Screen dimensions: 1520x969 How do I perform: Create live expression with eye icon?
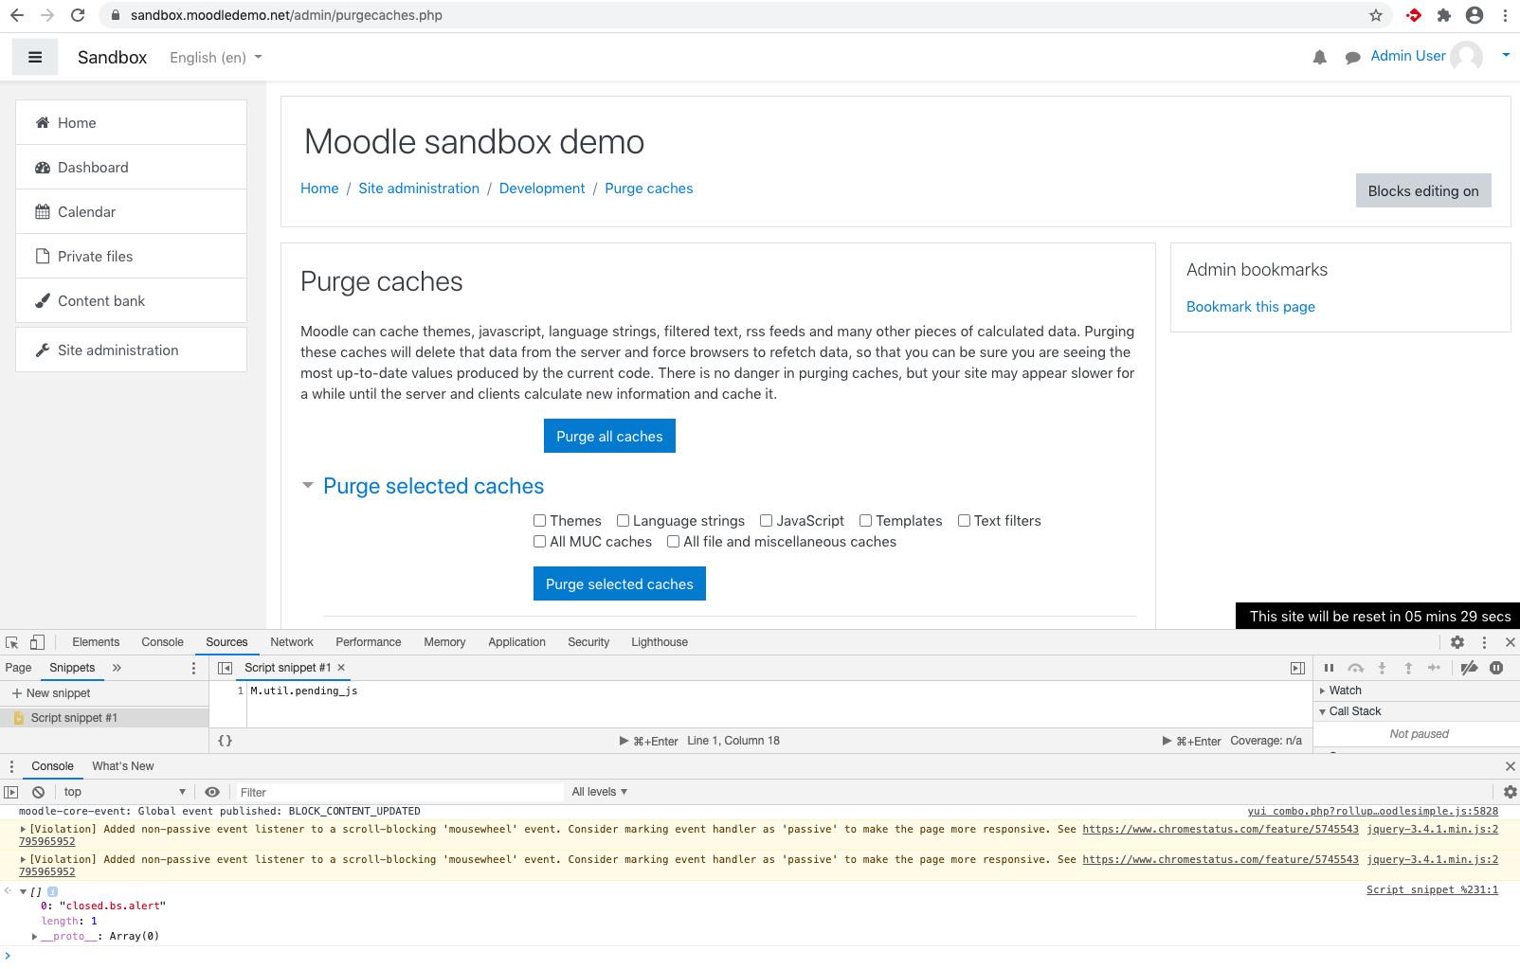pyautogui.click(x=212, y=792)
